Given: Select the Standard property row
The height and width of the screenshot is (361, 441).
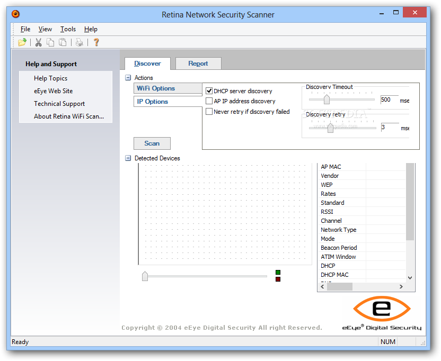Looking at the screenshot, I should 361,203.
